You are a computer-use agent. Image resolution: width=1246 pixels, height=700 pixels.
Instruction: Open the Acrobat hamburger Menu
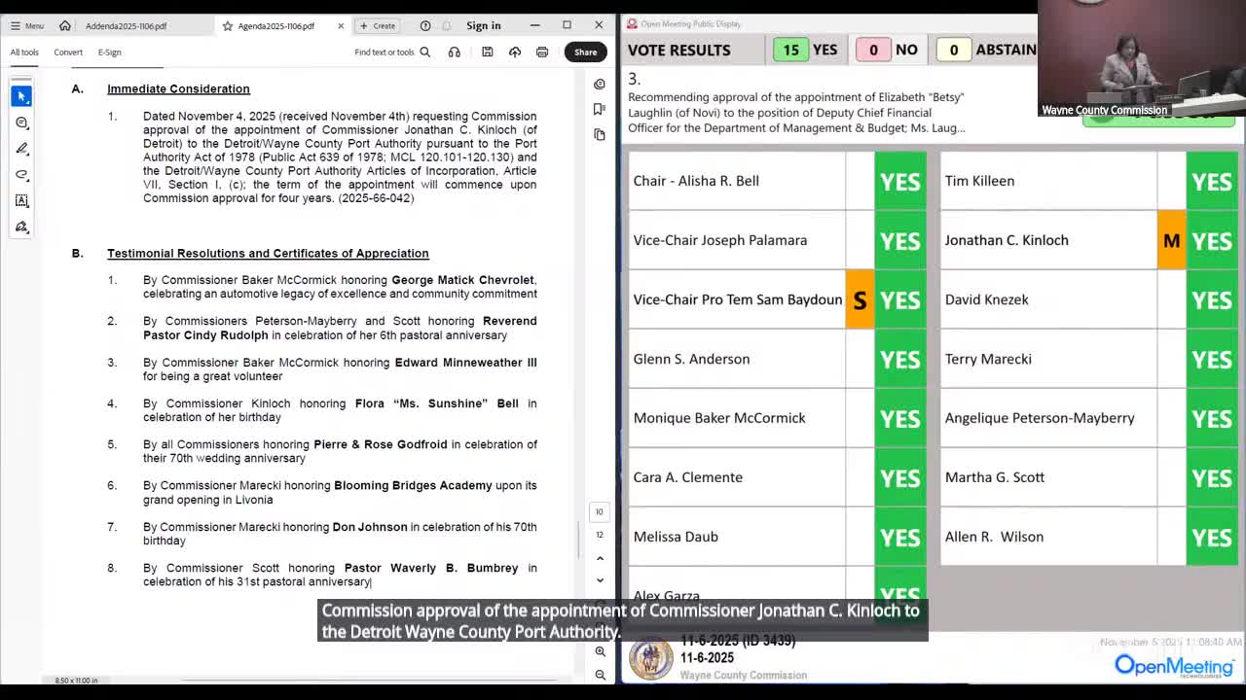(27, 25)
